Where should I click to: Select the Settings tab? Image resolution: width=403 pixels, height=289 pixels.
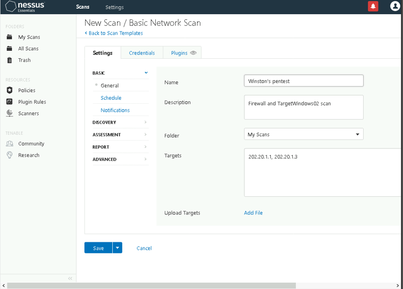102,52
